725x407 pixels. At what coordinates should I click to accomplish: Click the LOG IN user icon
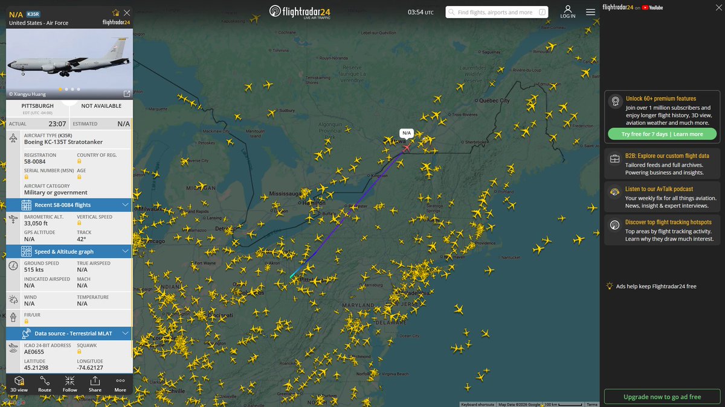[568, 12]
